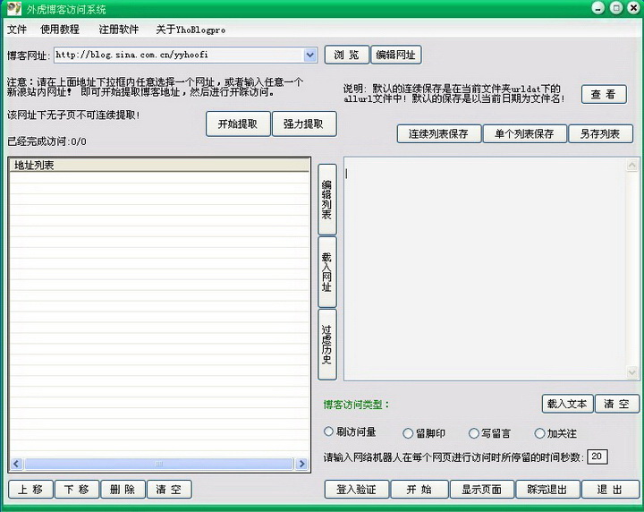The image size is (644, 512).
Task: Click the 连续列表保存 button
Action: pyautogui.click(x=438, y=134)
